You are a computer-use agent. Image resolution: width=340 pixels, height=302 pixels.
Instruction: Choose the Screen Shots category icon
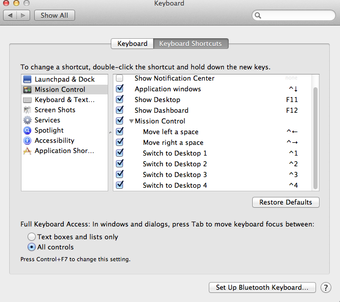pos(27,110)
